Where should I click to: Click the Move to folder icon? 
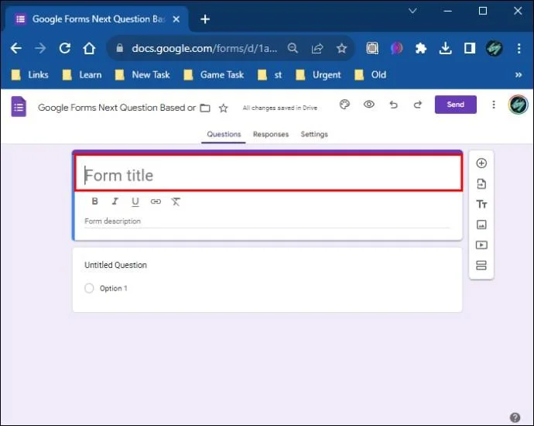pos(205,108)
